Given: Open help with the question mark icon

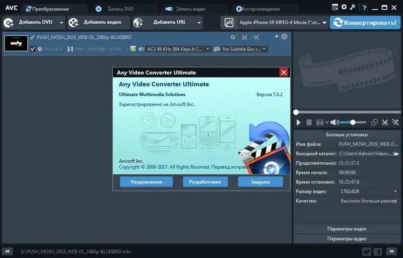Looking at the screenshot, I should click(364, 8).
